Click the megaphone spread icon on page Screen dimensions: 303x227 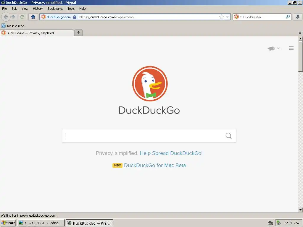point(271,48)
